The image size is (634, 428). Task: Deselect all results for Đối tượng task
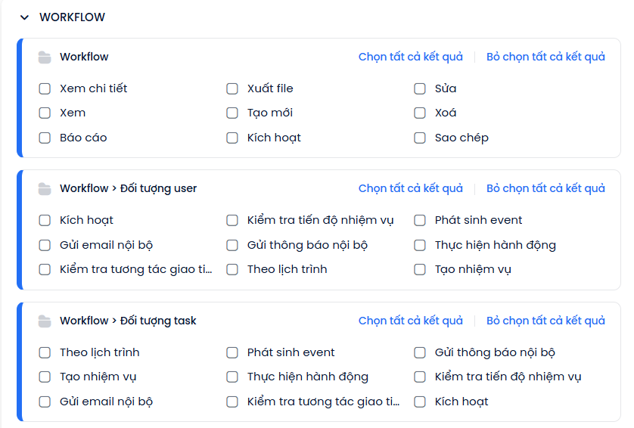(545, 321)
